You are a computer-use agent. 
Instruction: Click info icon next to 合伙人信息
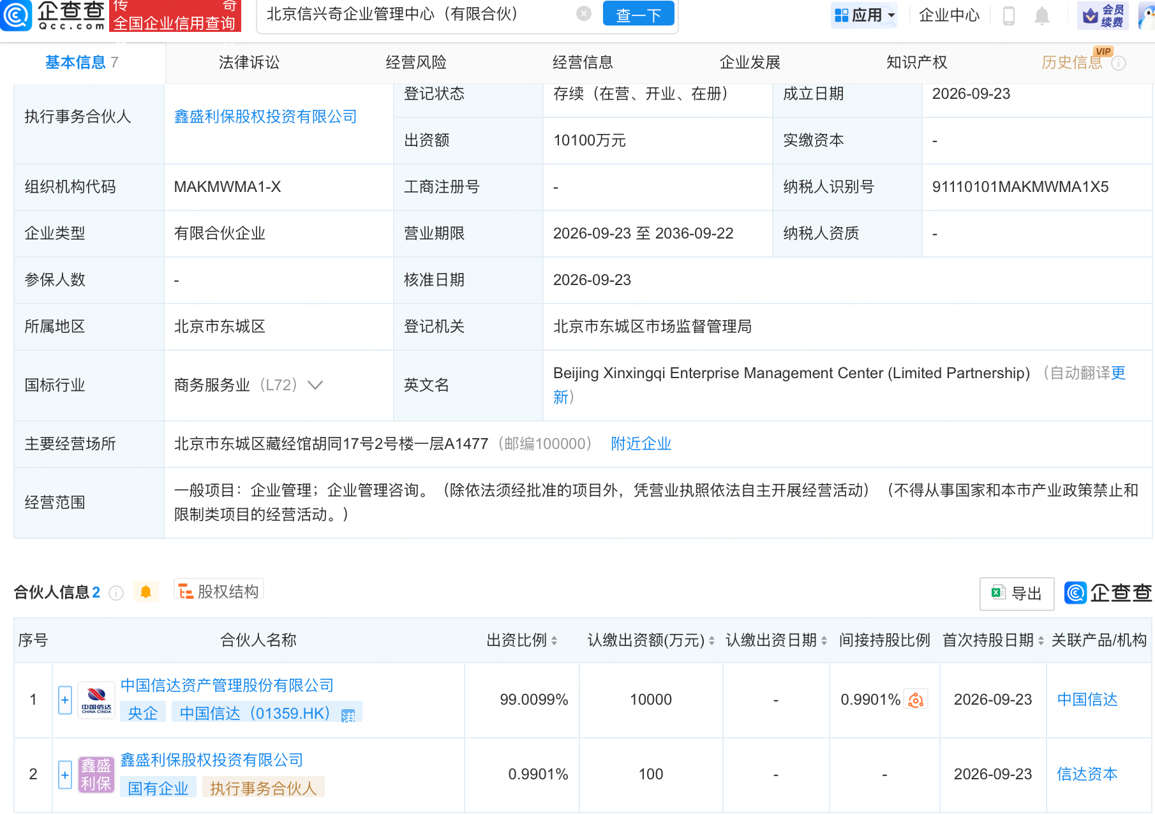pos(116,593)
